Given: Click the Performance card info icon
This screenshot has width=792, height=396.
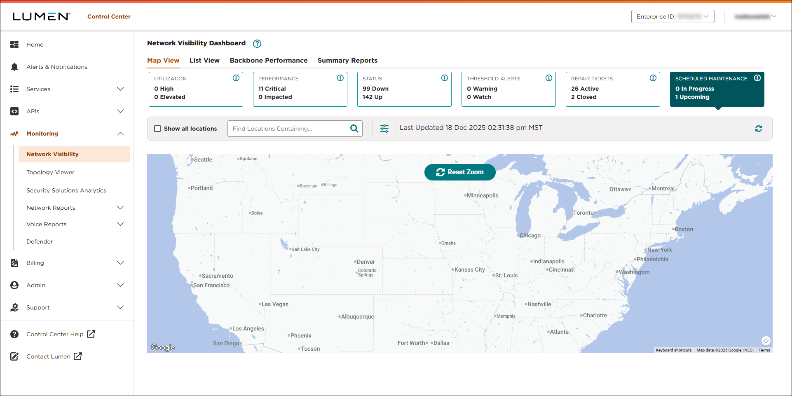Looking at the screenshot, I should point(340,77).
